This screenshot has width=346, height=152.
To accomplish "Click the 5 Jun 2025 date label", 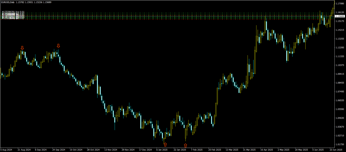I will click(x=318, y=150).
